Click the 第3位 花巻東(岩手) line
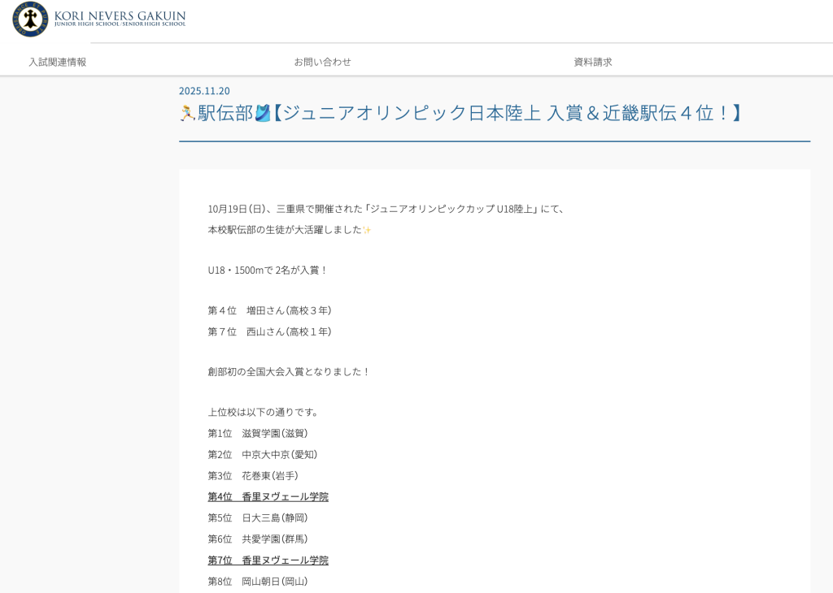Image resolution: width=833 pixels, height=593 pixels. point(253,475)
